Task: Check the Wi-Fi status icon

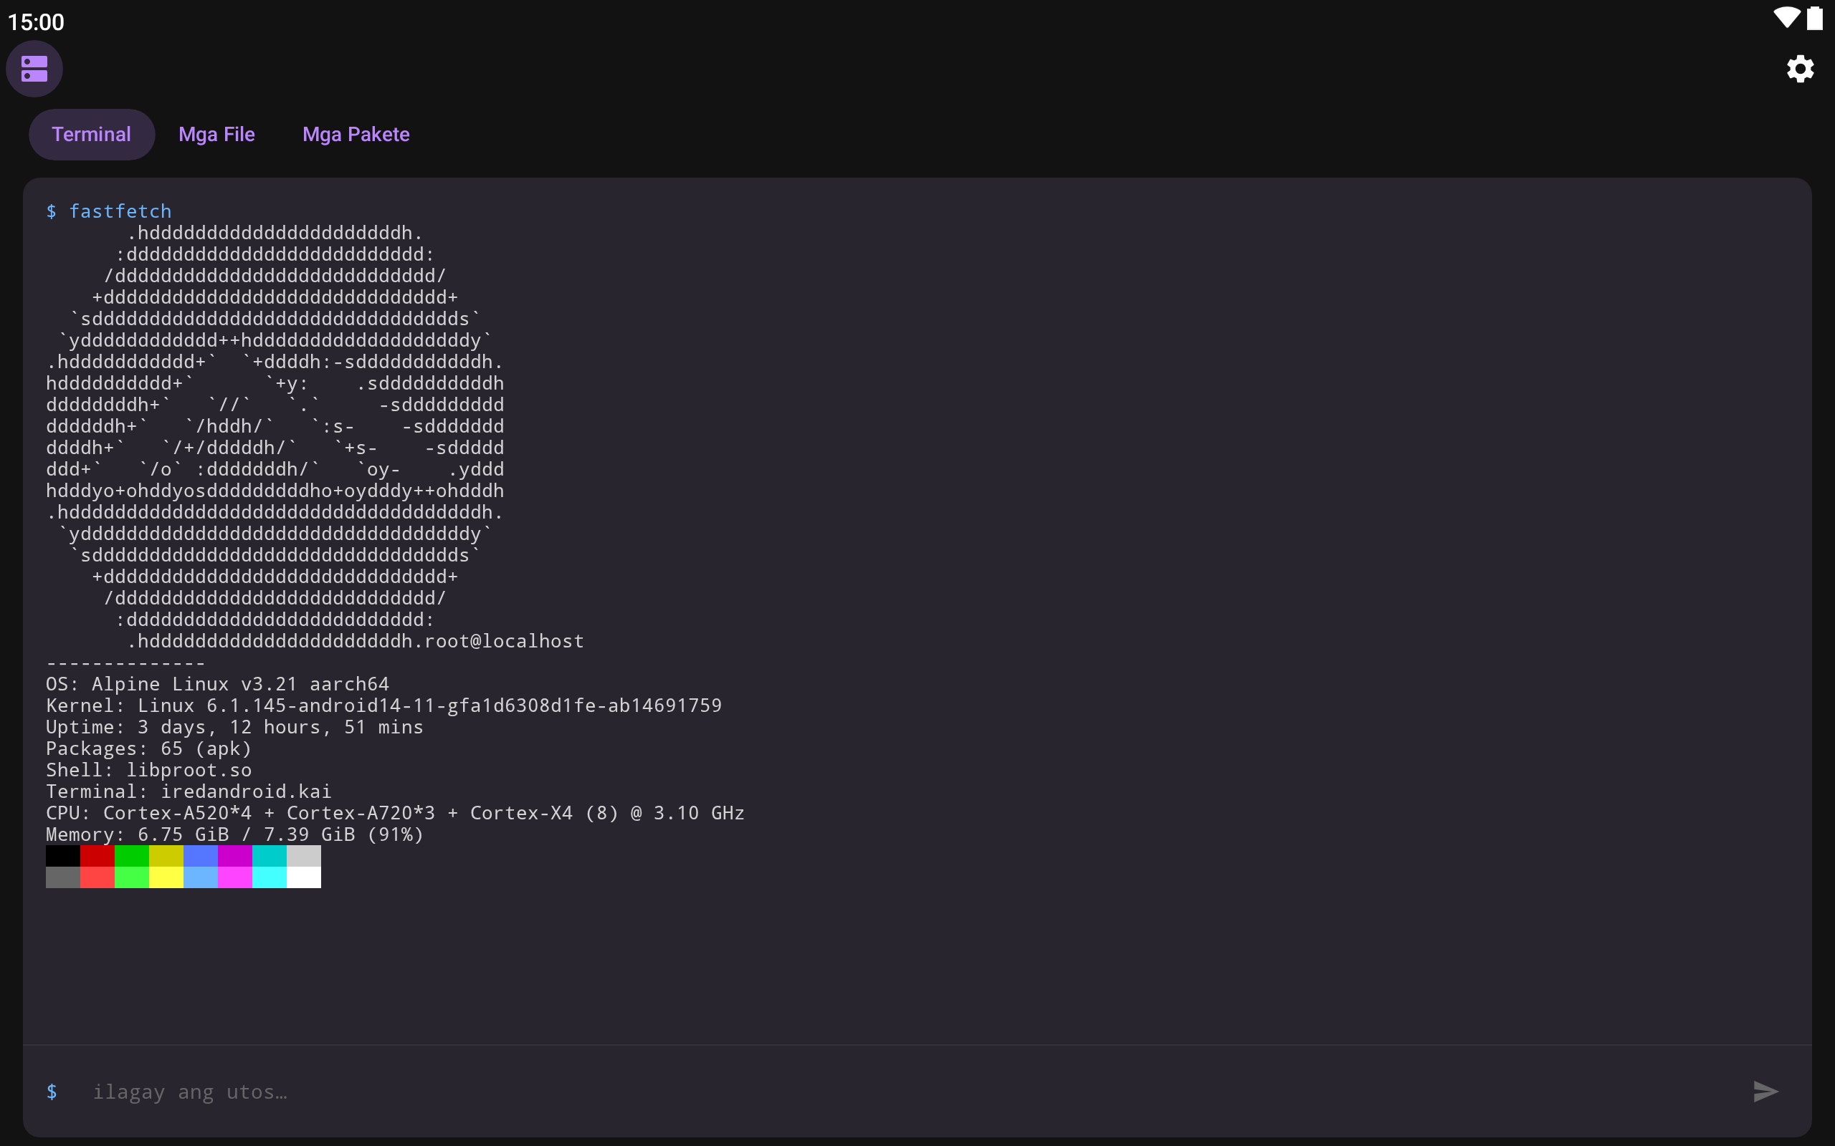Action: pyautogui.click(x=1786, y=18)
